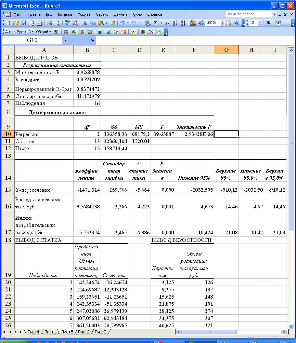Click the fx button next to the formula bar
The width and height of the screenshot is (296, 343).
tap(92, 40)
